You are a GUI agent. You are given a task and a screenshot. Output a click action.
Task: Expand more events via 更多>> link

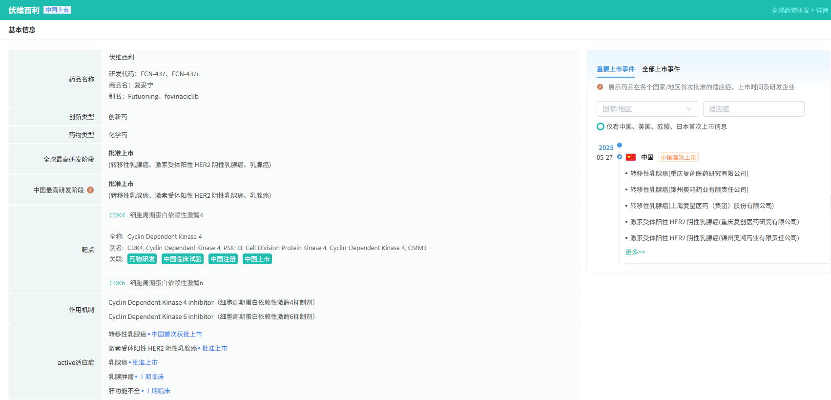635,252
